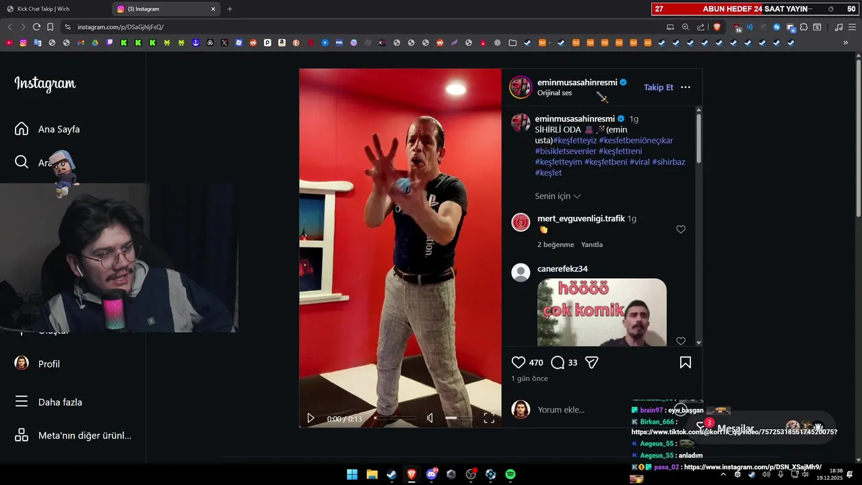Share post using paper plane icon
The image size is (862, 485).
click(x=592, y=362)
